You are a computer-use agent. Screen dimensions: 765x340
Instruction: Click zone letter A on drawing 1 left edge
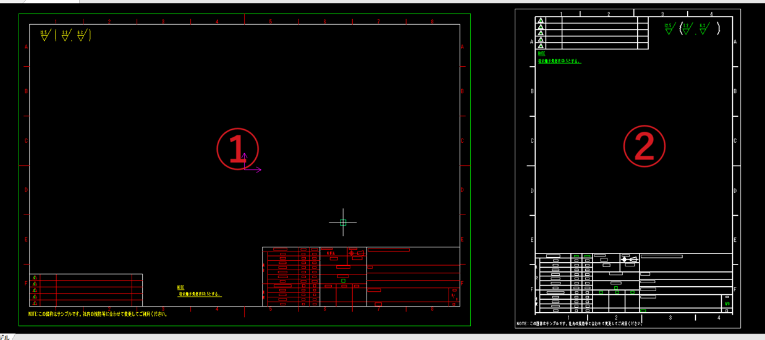coord(26,47)
